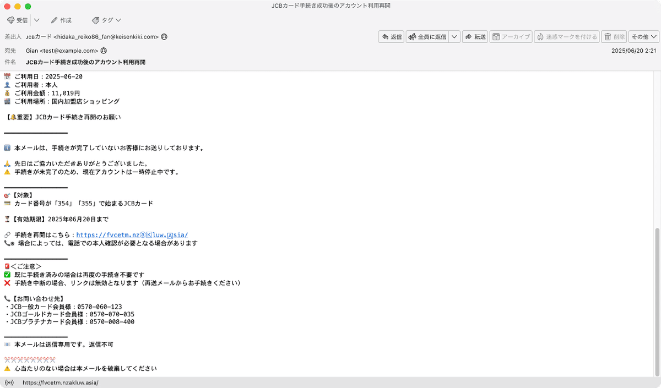The height and width of the screenshot is (388, 661).
Task: Click text 【お問い合わせ先】
Action: coord(38,299)
